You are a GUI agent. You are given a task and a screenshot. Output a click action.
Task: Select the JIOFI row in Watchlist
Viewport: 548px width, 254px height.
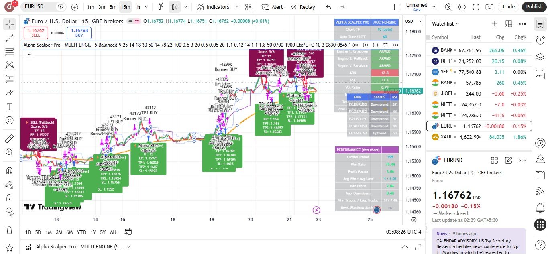[x=479, y=93]
